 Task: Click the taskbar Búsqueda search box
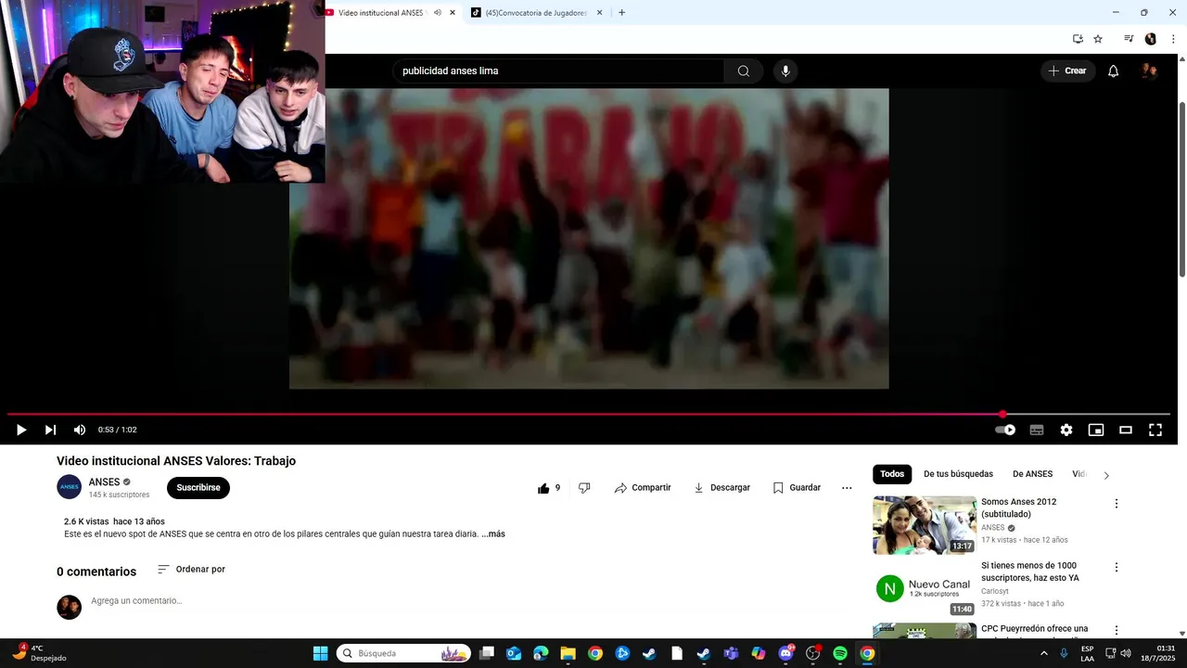coord(403,653)
